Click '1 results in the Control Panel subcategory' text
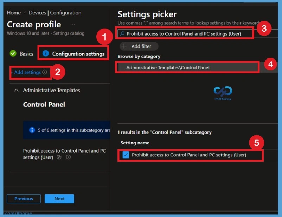This screenshot has height=217, width=282. point(165,132)
